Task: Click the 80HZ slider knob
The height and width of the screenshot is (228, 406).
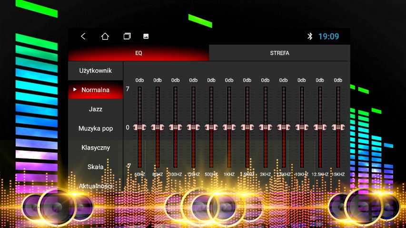Action: pos(158,127)
